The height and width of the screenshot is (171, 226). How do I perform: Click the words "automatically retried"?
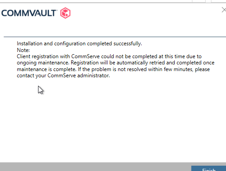pyautogui.click(x=141, y=63)
